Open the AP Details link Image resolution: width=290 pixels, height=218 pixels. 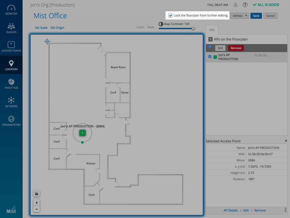[x=231, y=210]
